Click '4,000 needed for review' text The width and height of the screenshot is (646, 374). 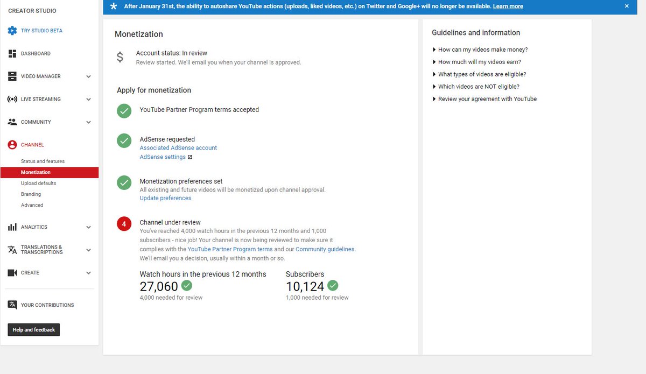tap(171, 298)
